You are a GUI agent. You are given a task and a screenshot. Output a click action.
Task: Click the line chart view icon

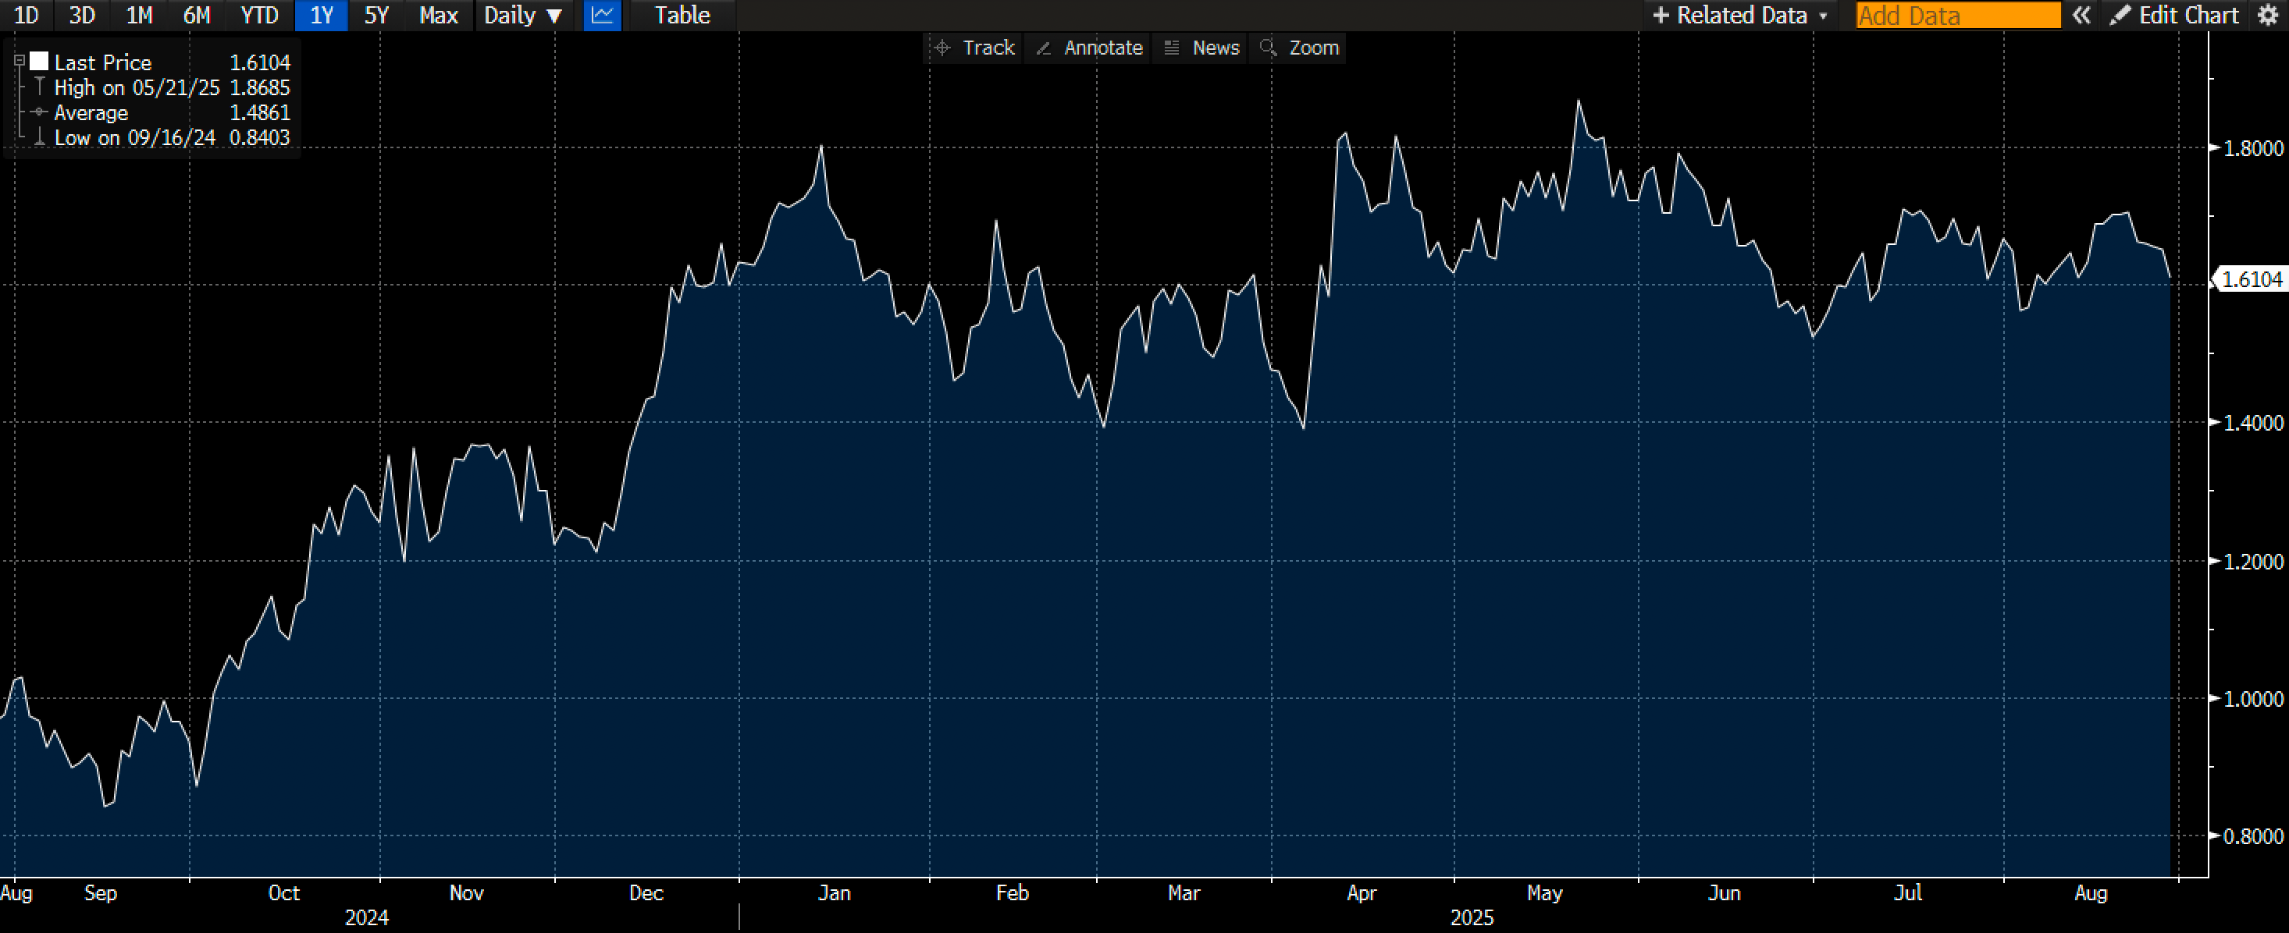[602, 15]
